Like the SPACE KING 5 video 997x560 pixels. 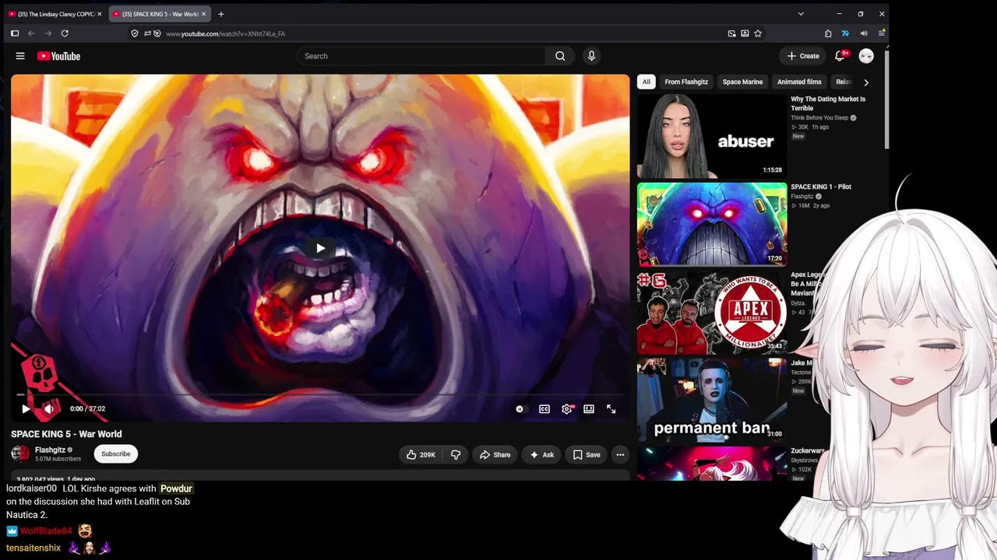click(421, 455)
